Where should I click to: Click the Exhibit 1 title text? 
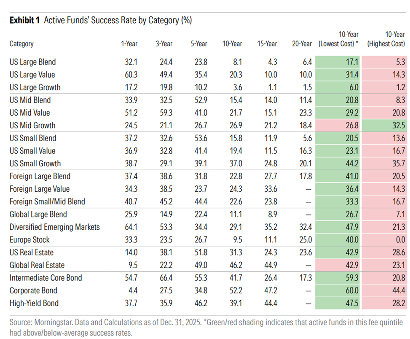tap(101, 20)
